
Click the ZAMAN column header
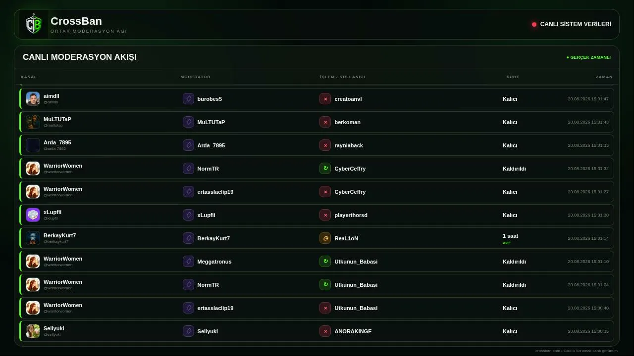(604, 77)
